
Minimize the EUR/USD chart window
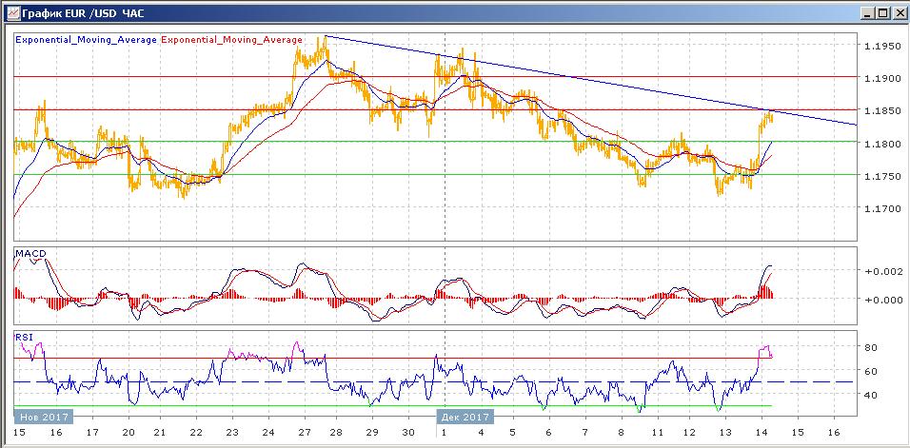pos(866,12)
